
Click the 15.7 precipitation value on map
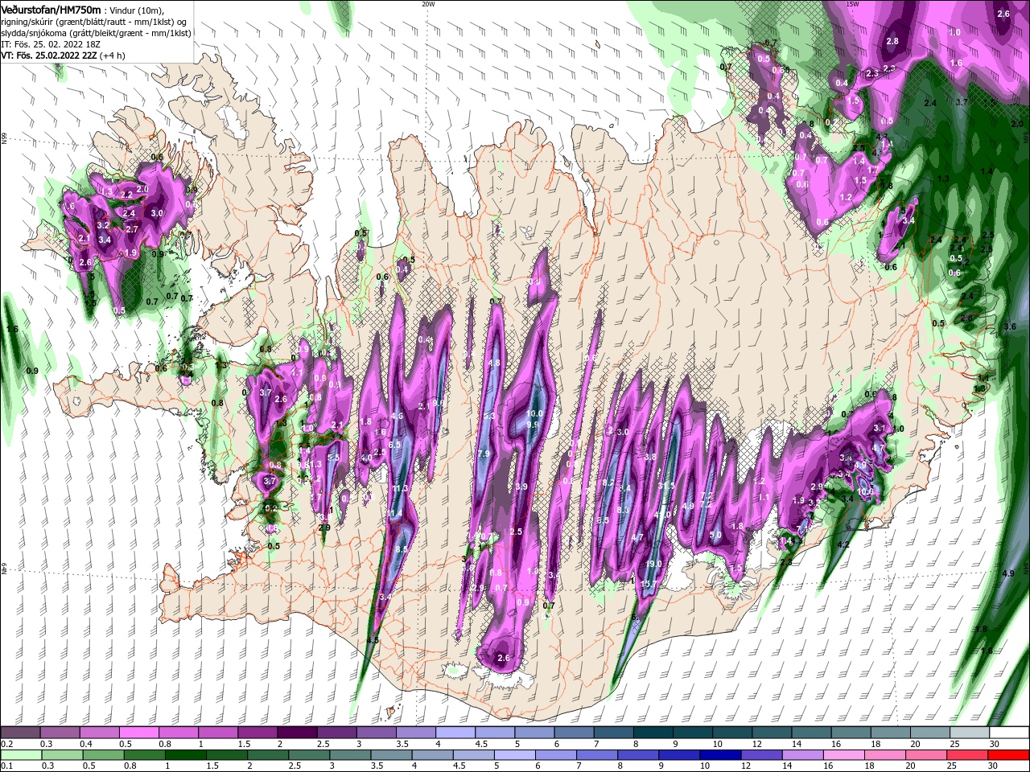pyautogui.click(x=649, y=584)
